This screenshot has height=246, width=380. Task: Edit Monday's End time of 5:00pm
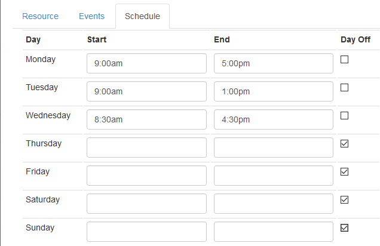coord(273,63)
